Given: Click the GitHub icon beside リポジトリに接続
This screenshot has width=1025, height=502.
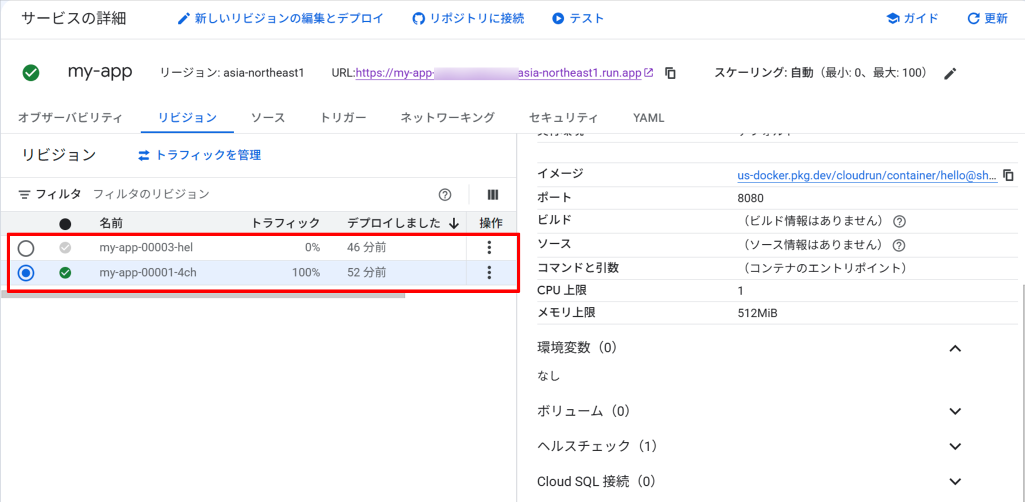Looking at the screenshot, I should [418, 19].
